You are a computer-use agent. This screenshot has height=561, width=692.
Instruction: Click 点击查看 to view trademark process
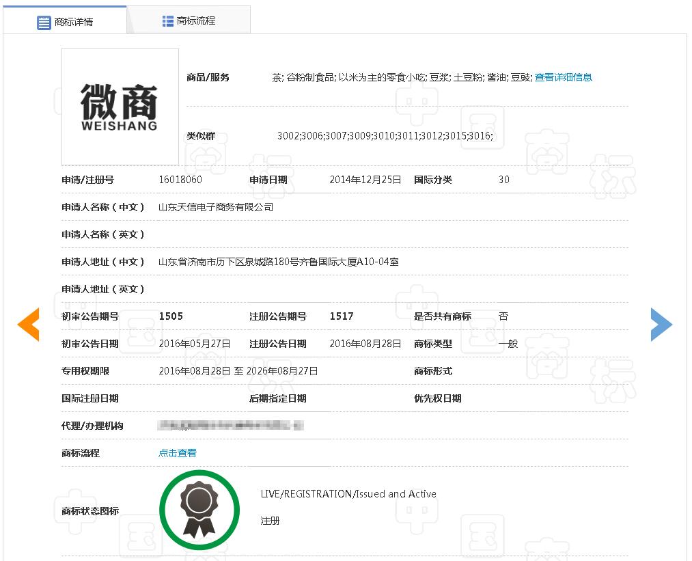tap(178, 452)
